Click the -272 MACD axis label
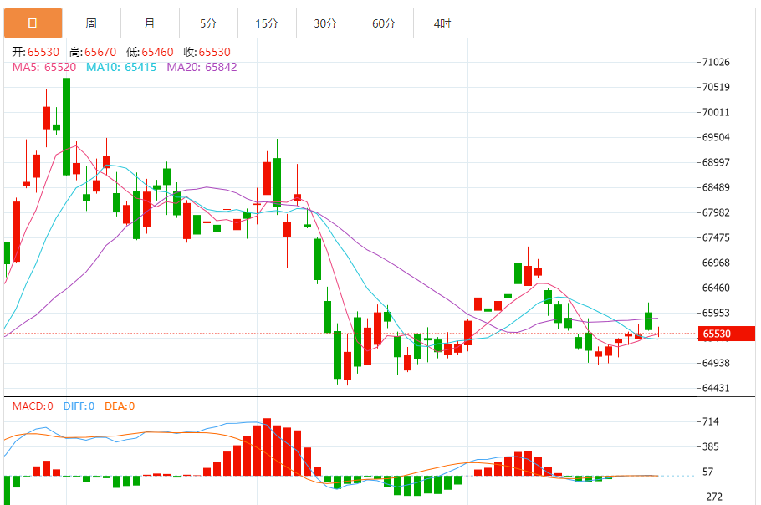The image size is (761, 505). point(712,497)
